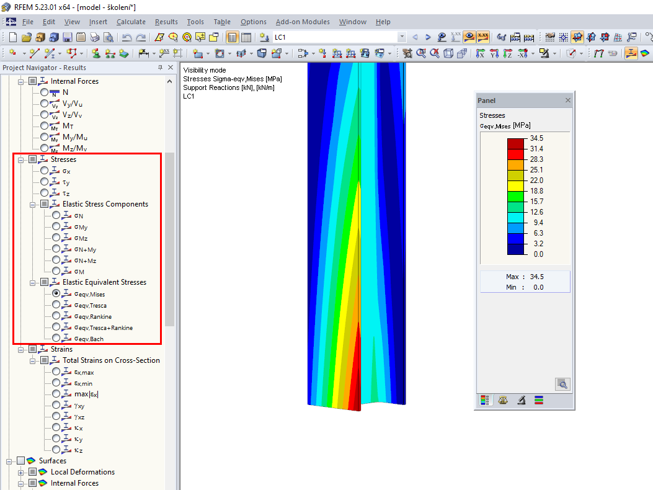This screenshot has height=490, width=653.
Task: Open the factors scale tab in Panel
Action: point(503,401)
